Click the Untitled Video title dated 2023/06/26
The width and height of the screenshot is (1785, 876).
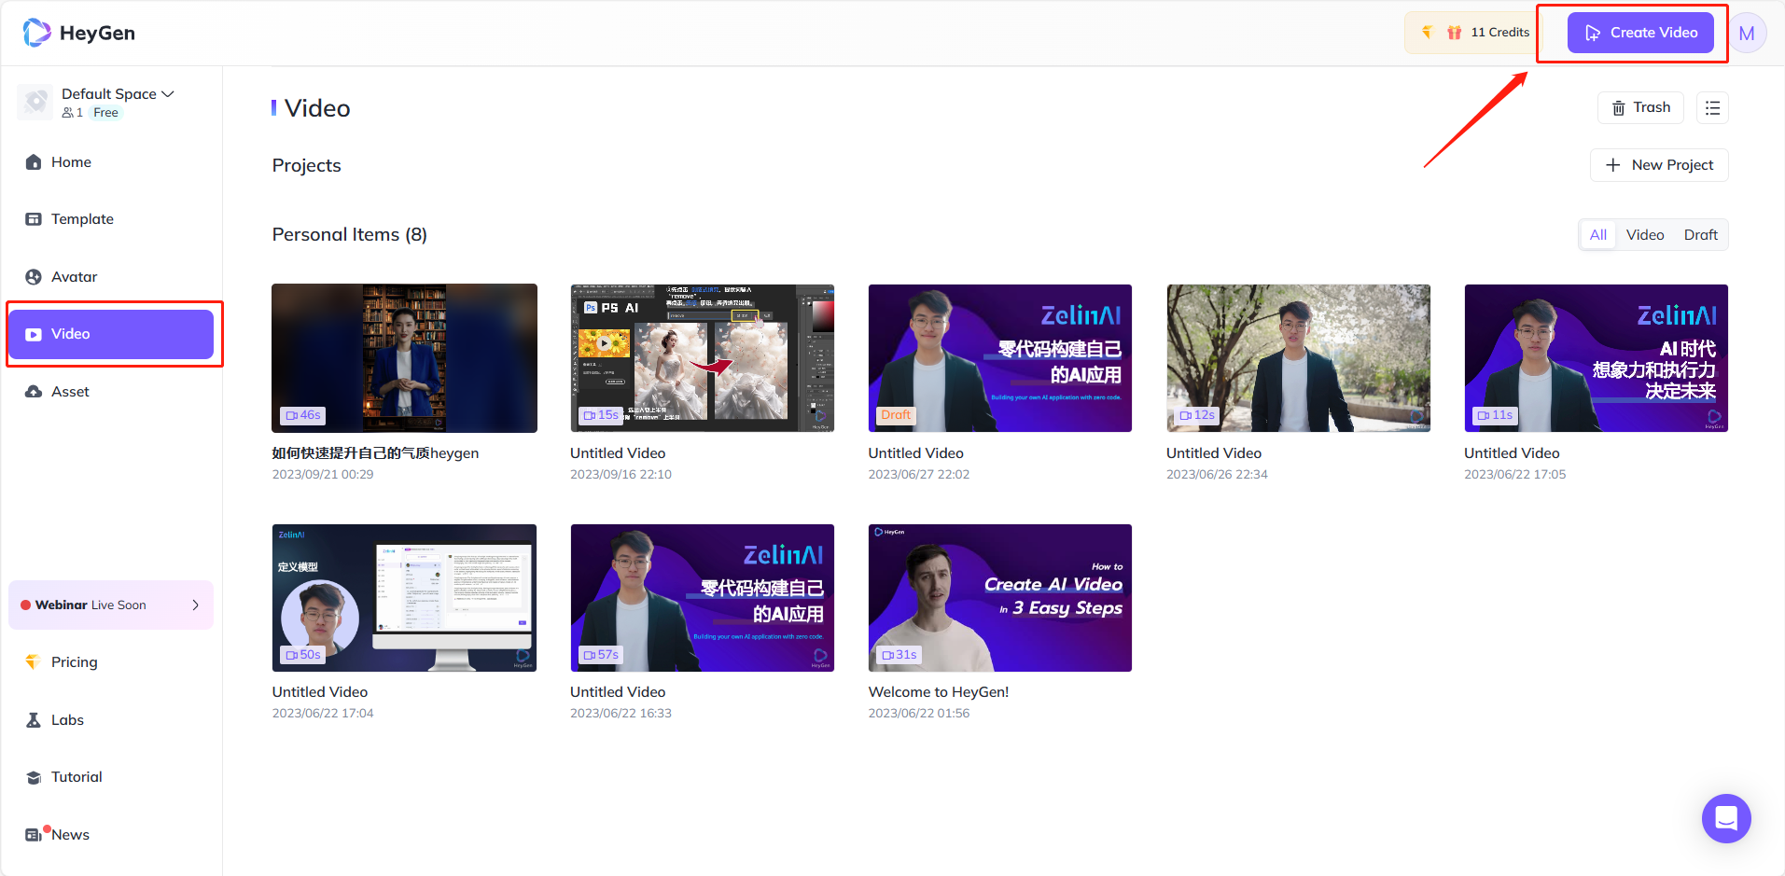coord(1214,453)
